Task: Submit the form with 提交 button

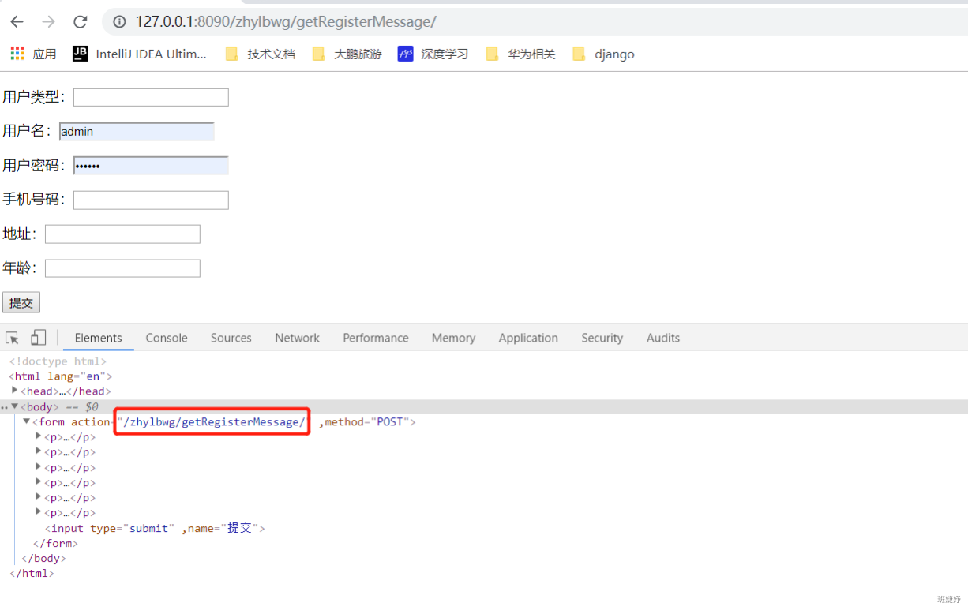Action: 21,303
